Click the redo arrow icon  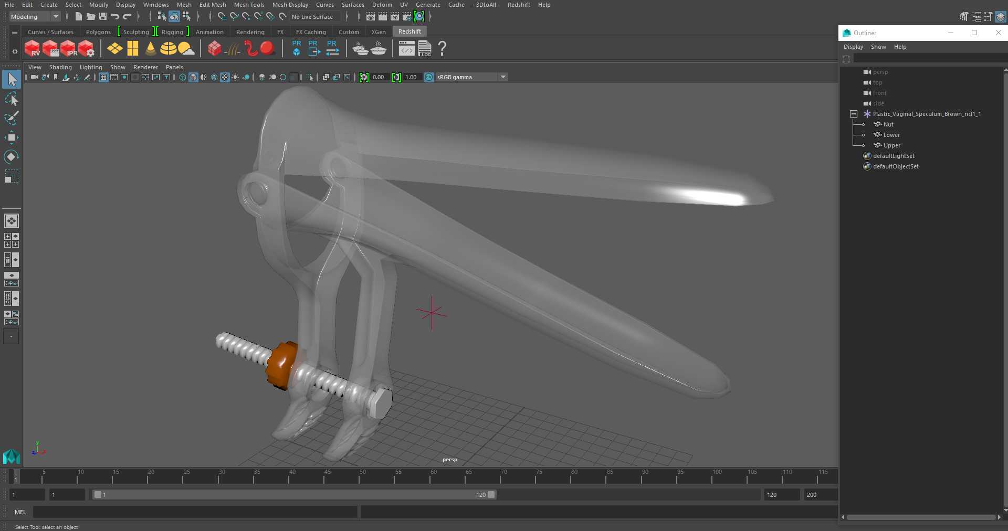(127, 17)
